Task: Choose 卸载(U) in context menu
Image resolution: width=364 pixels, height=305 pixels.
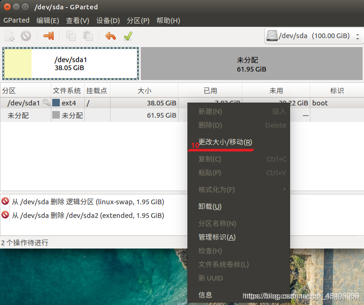Action: tap(239, 206)
